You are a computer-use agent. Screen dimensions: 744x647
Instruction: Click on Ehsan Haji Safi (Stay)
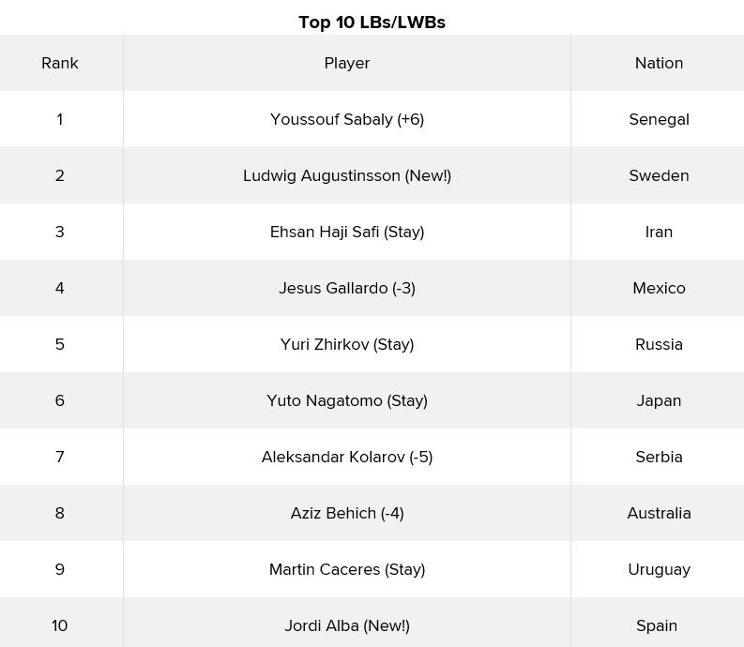click(347, 232)
